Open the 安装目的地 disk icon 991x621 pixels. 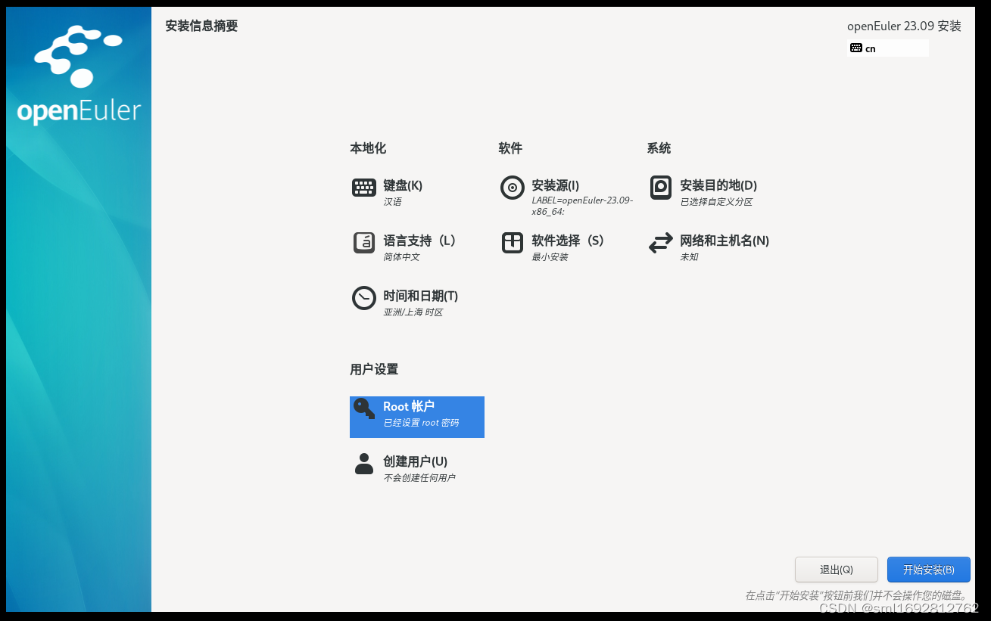(x=661, y=188)
